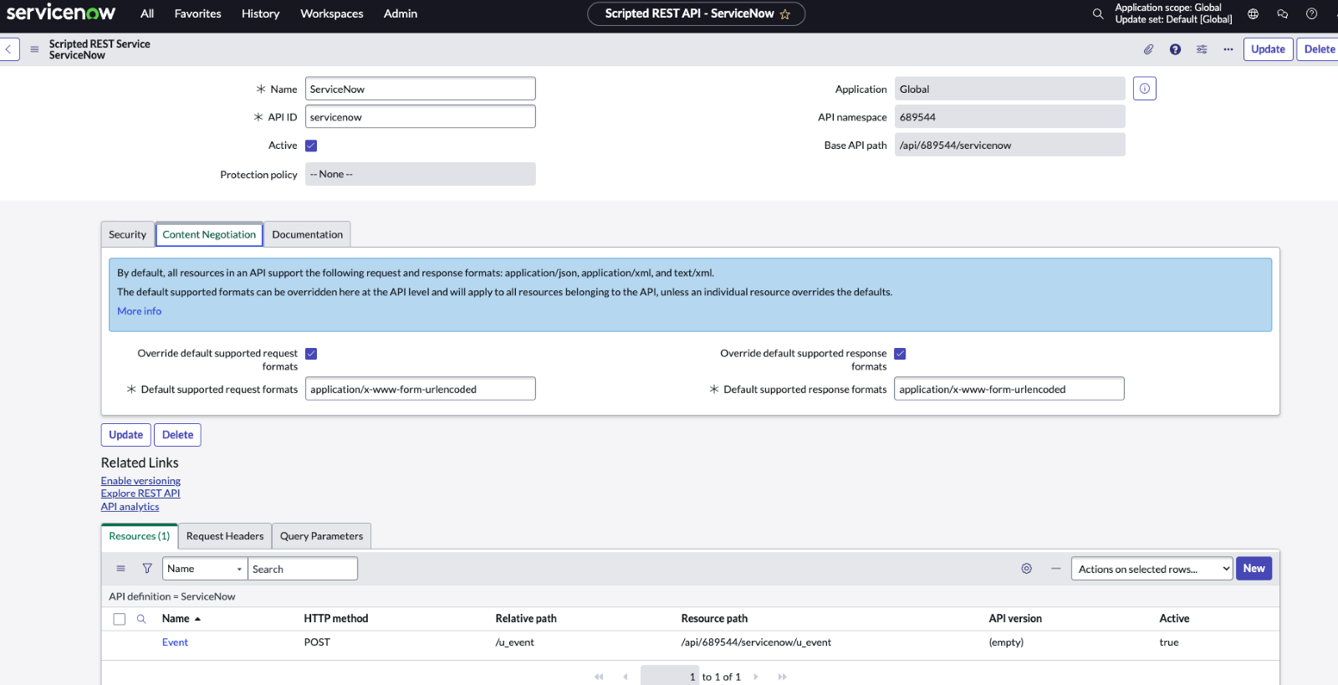Click the paperclip manage attachments icon
The height and width of the screenshot is (685, 1338).
coord(1148,49)
